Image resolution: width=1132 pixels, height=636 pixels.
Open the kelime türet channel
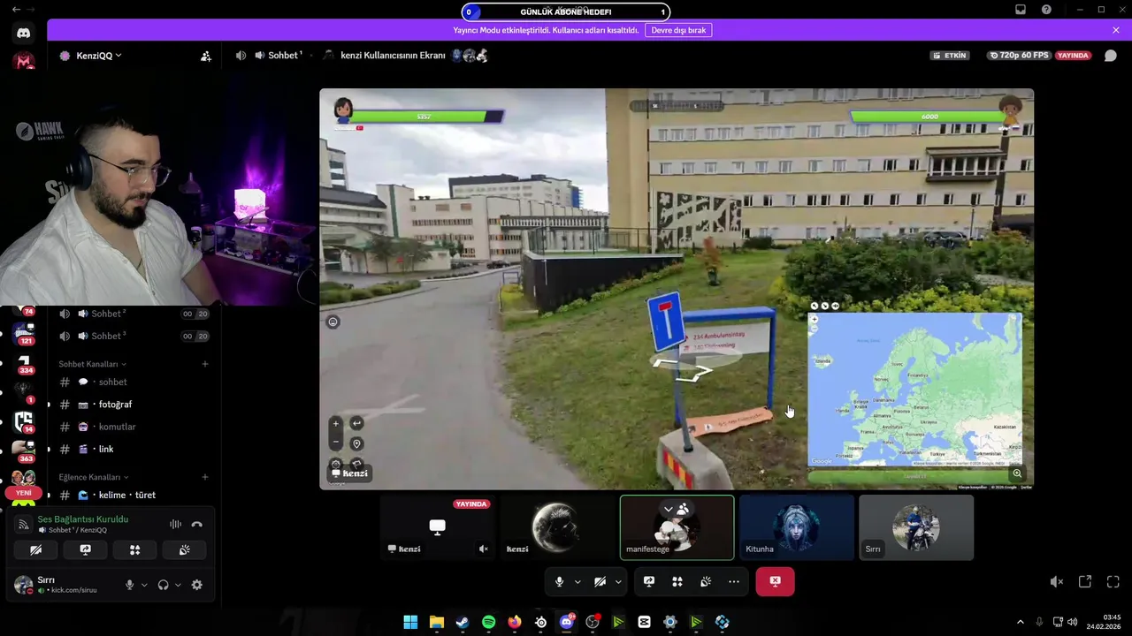coord(134,495)
